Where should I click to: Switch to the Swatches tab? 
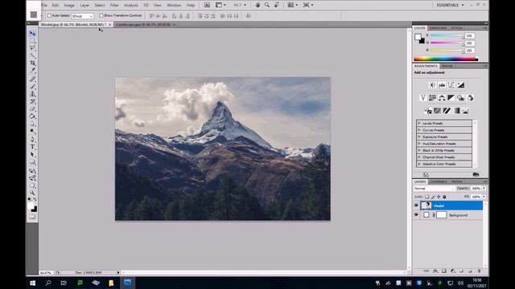coord(438,28)
